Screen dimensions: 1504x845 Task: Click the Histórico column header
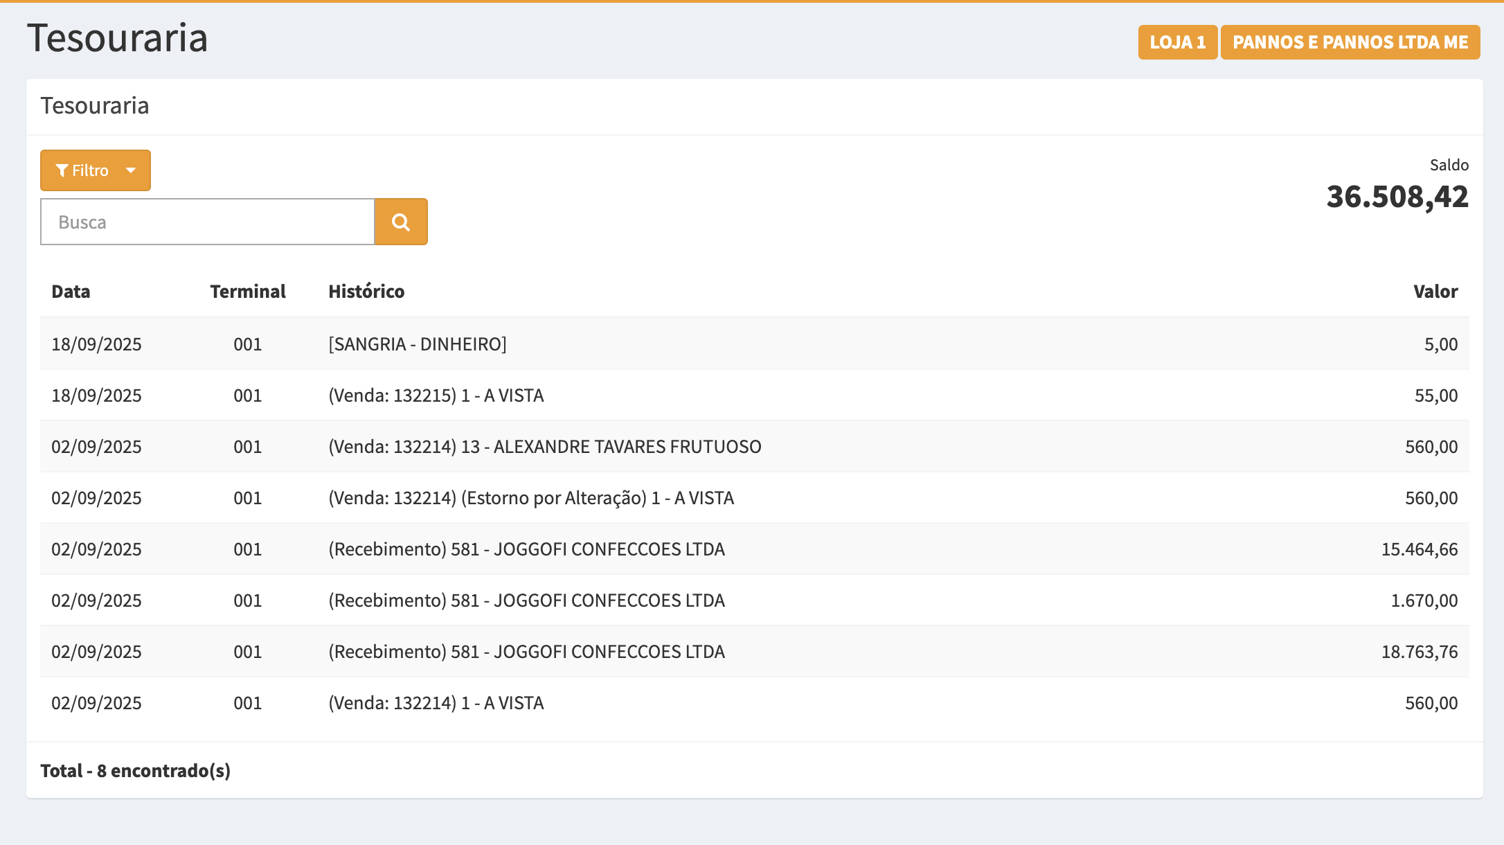(x=366, y=292)
